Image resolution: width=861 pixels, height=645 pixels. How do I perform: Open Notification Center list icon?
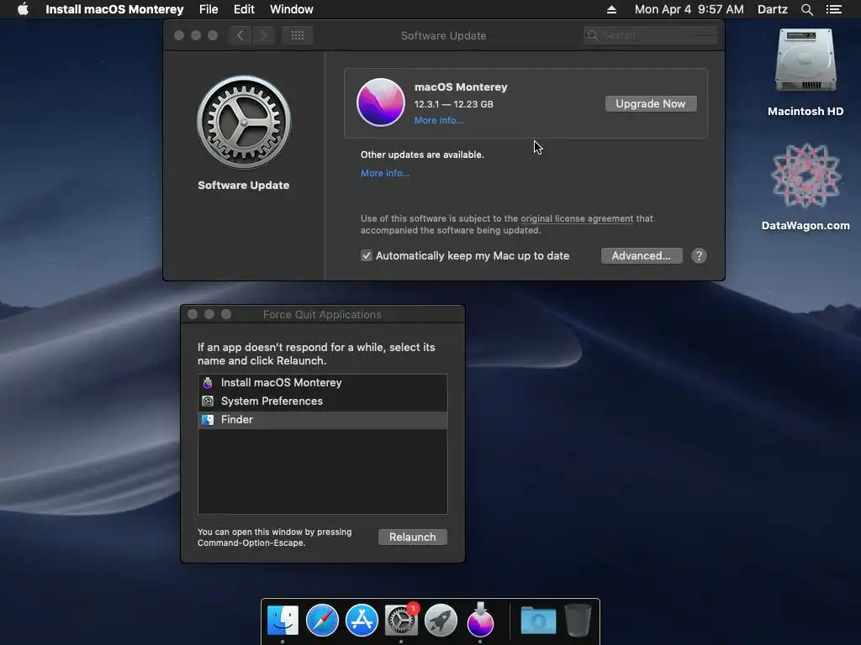pyautogui.click(x=833, y=9)
